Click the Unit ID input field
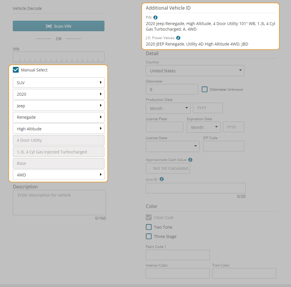Screen dimensions: 291x287 196,188
